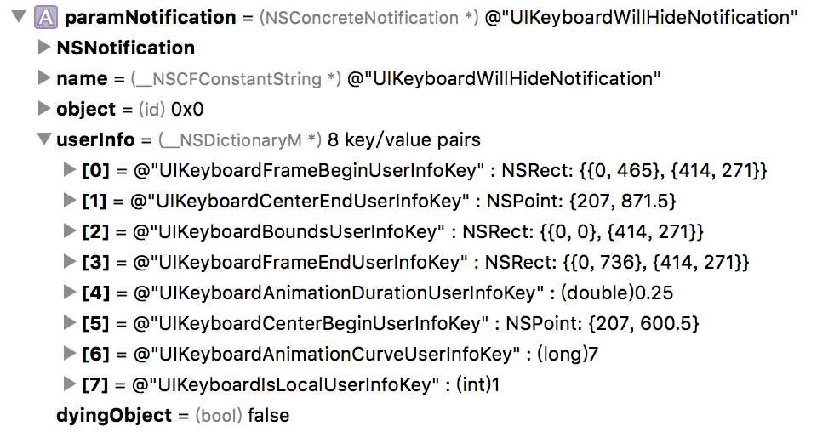
Task: Click the purple A argument icon
Action: (x=46, y=18)
